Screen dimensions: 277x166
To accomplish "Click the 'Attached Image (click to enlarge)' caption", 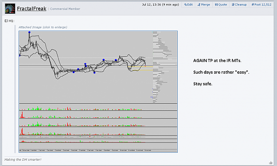I will coord(43,27).
